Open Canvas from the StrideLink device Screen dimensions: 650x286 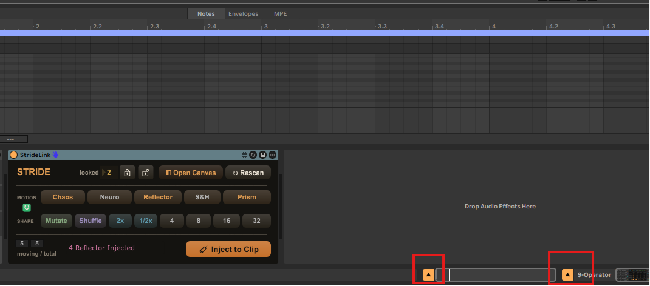coord(191,173)
